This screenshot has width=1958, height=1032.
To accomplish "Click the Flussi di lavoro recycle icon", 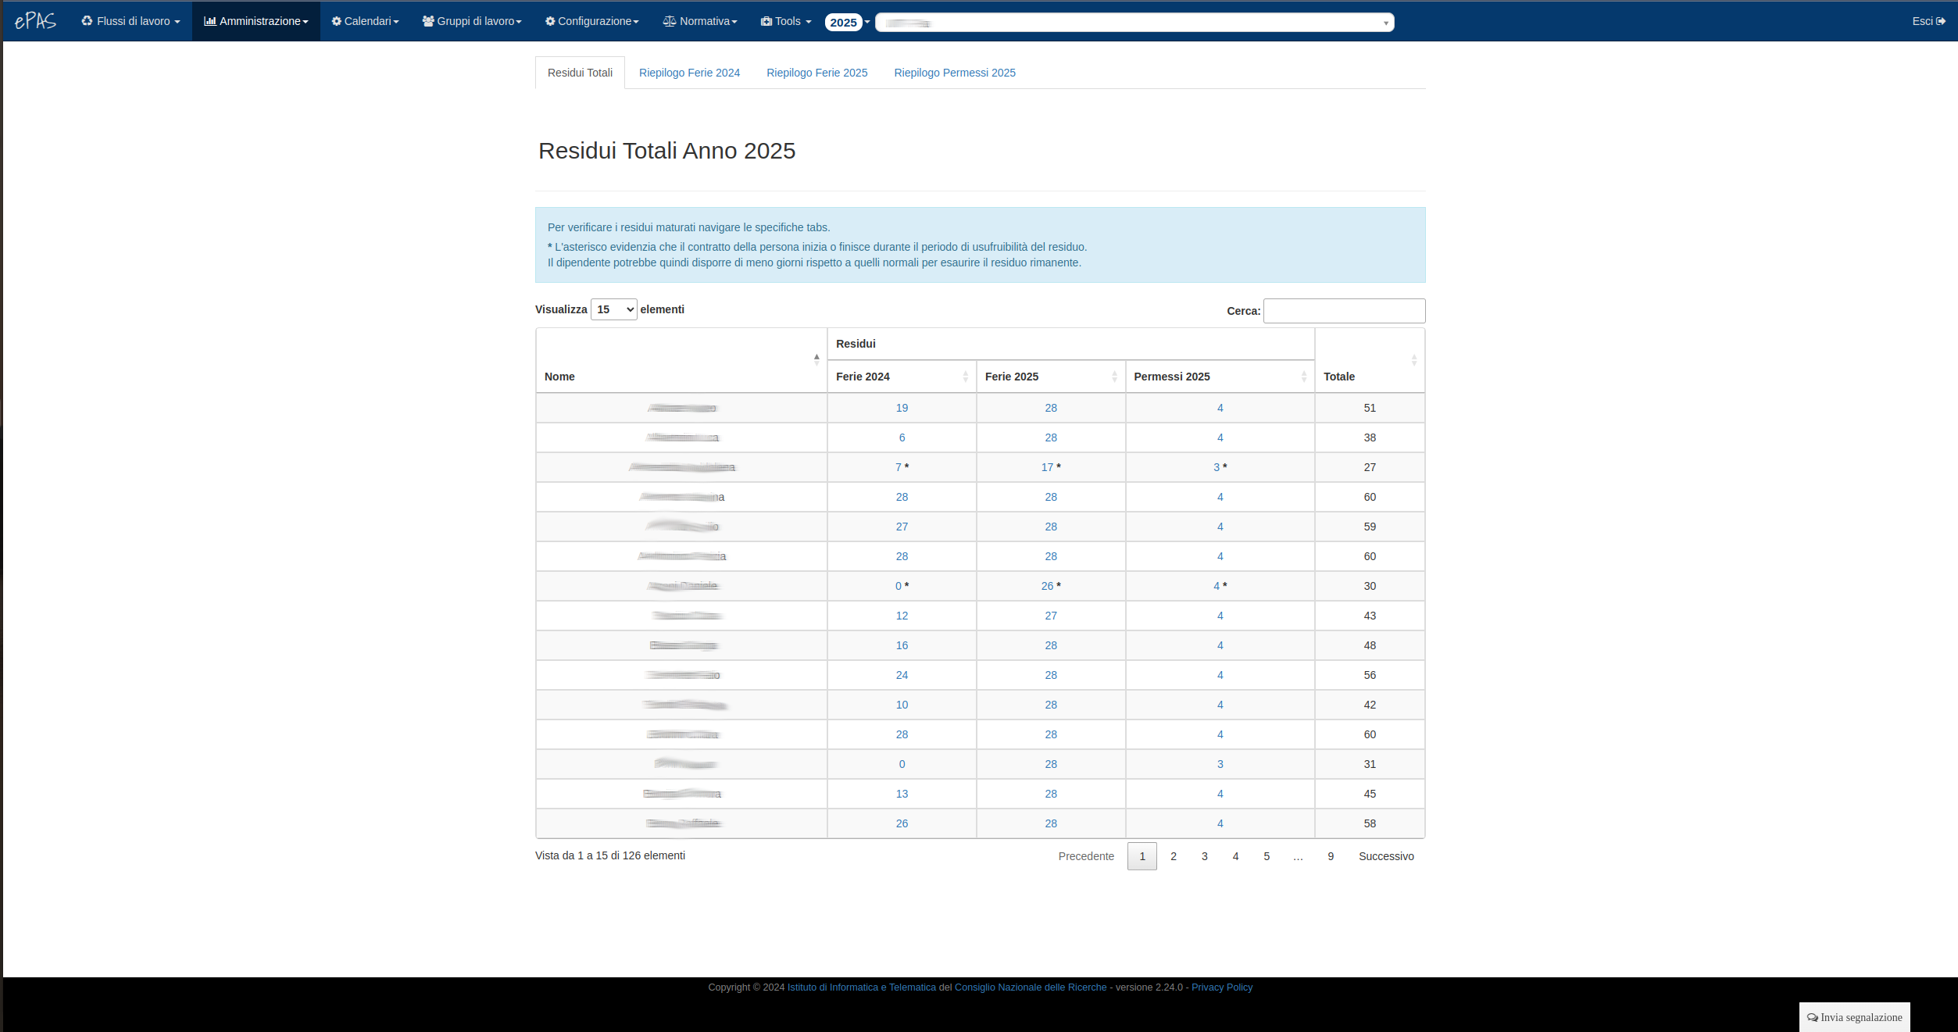I will point(87,21).
